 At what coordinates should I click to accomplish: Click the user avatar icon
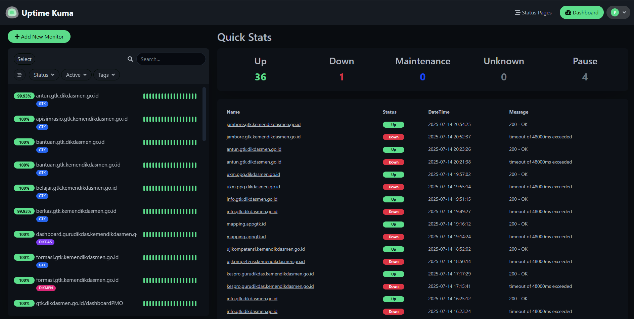[x=615, y=13]
